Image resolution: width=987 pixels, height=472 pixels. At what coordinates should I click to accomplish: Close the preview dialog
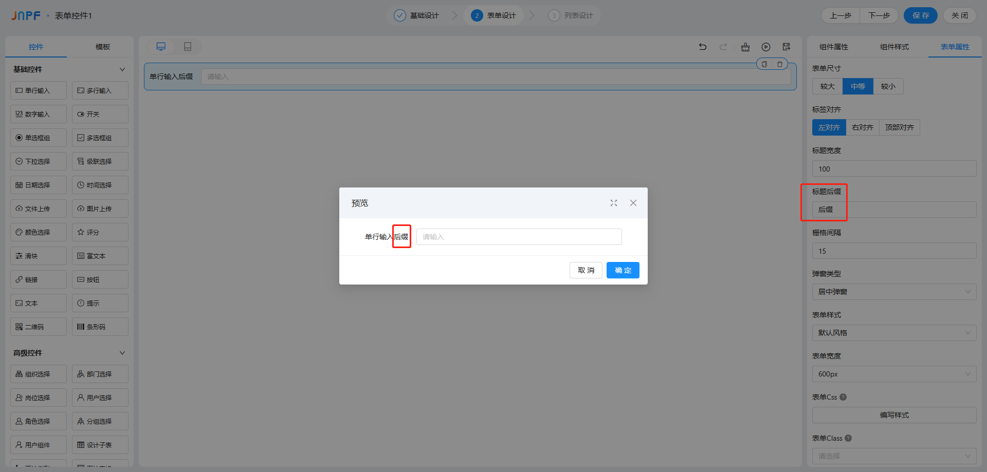(633, 203)
